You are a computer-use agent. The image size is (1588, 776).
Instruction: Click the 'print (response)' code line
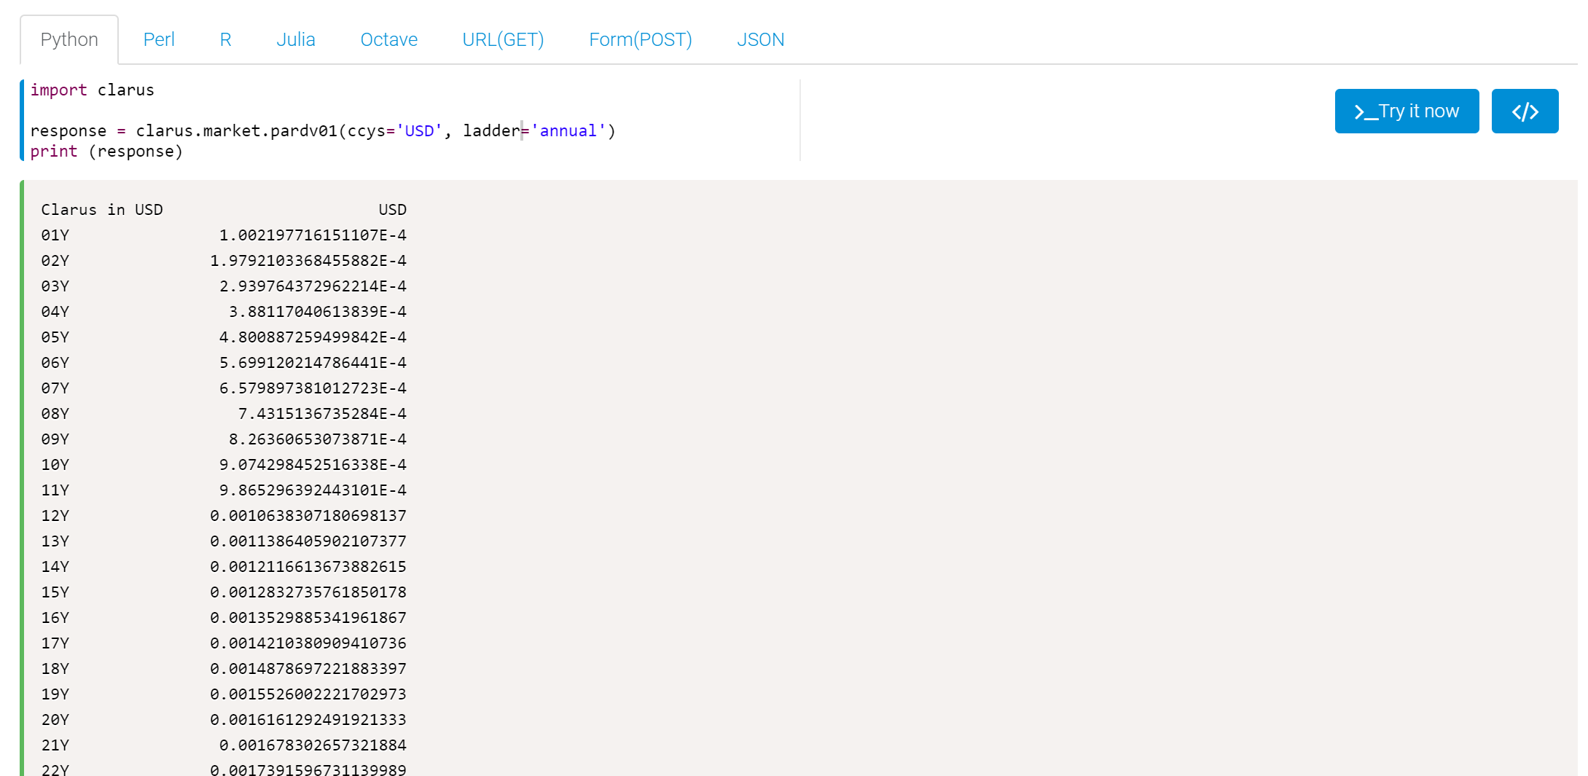106,152
